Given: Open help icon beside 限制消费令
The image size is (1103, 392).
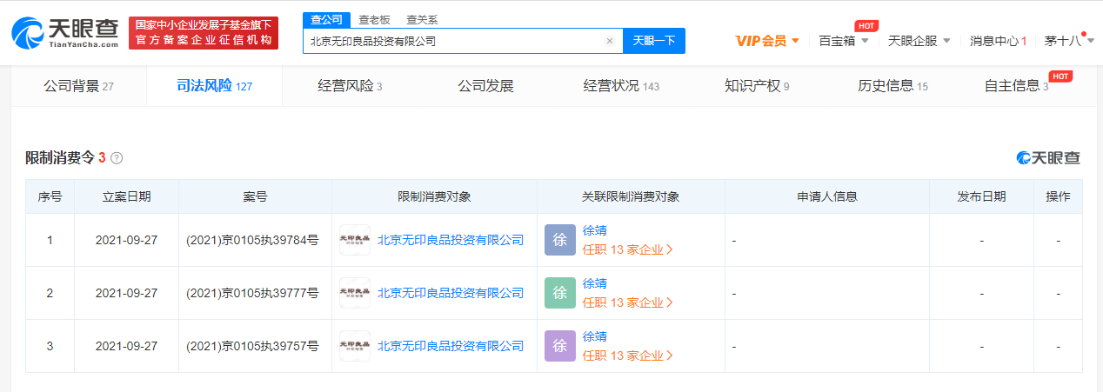Looking at the screenshot, I should tap(117, 158).
